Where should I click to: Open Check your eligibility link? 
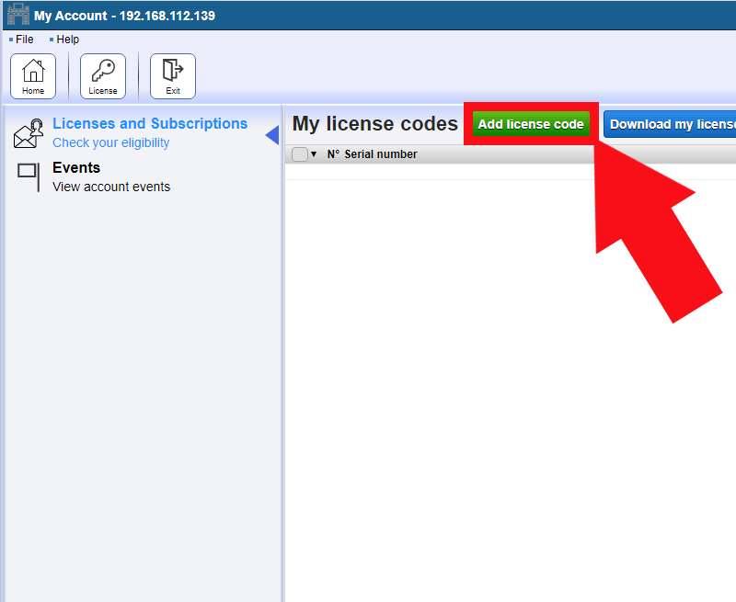pyautogui.click(x=110, y=142)
